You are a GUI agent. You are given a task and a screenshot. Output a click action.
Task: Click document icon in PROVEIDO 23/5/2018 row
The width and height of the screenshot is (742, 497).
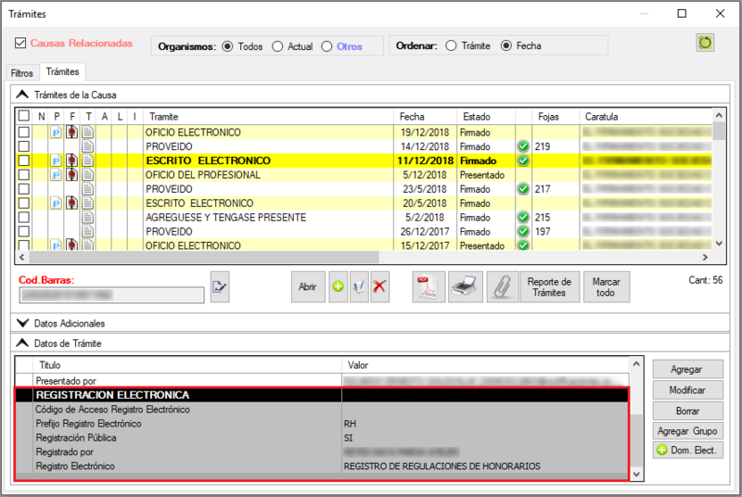(x=87, y=189)
